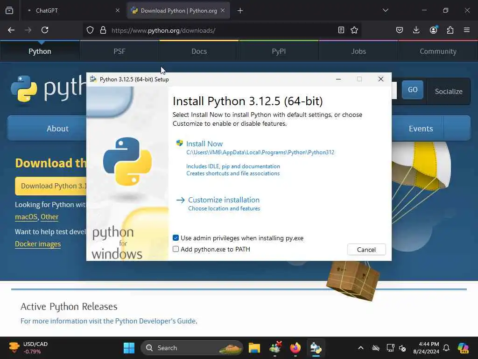Screen dimensions: 478x359
Task: Open a new browser tab
Action: [x=240, y=11]
